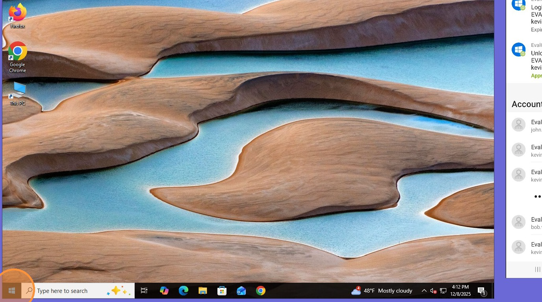542x302 pixels.
Task: Click the taskbar search box
Action: [x=78, y=291]
